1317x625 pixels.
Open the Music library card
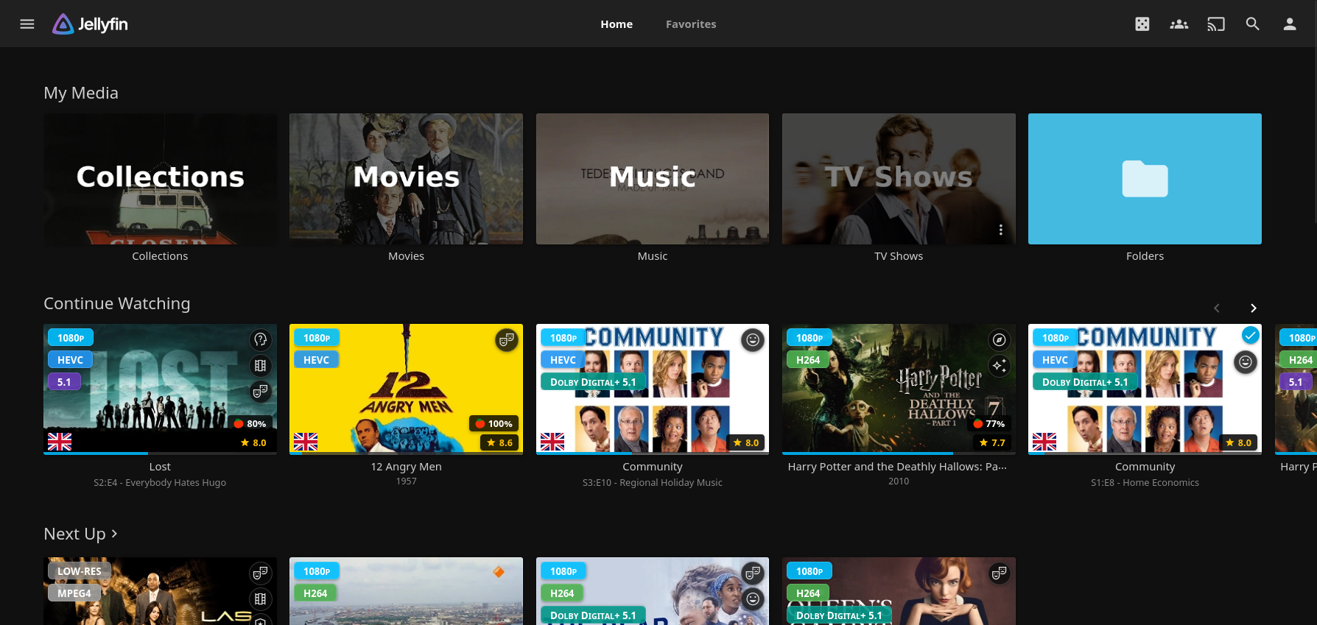653,179
